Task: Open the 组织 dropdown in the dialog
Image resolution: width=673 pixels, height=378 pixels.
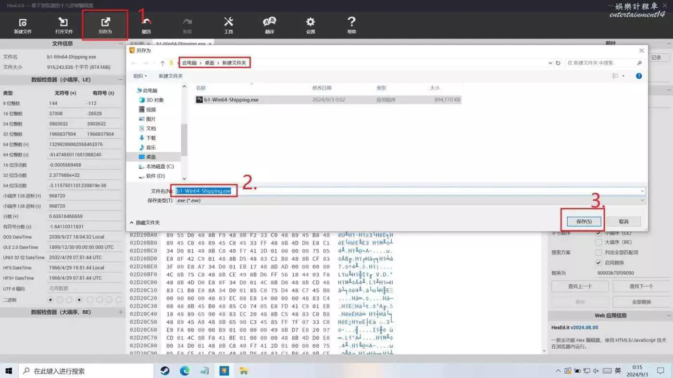Action: click(x=140, y=76)
